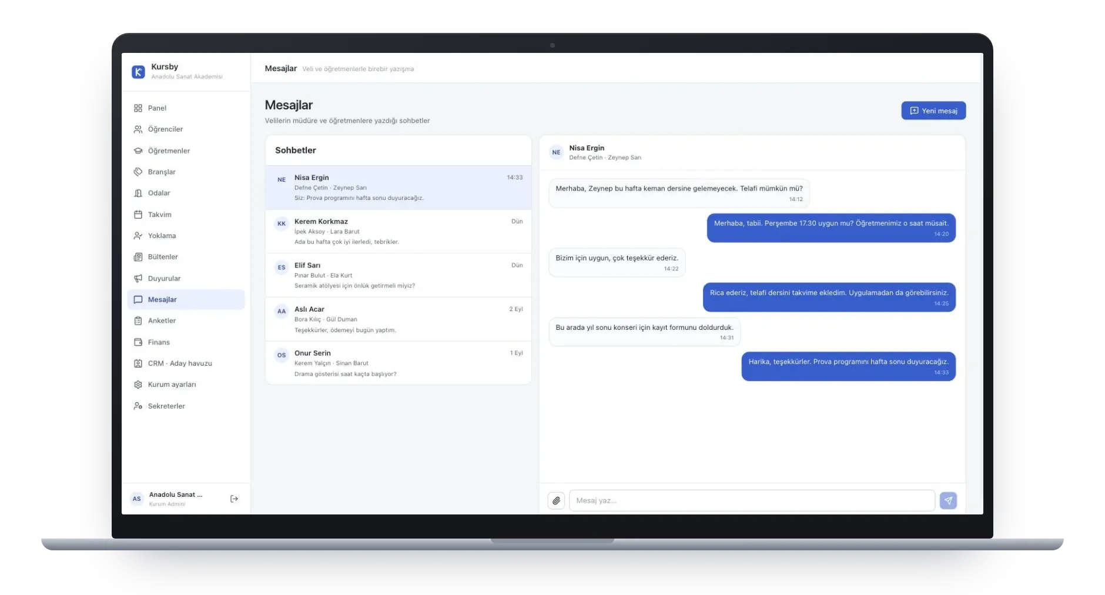Click the Sekreterler user icon

(138, 406)
